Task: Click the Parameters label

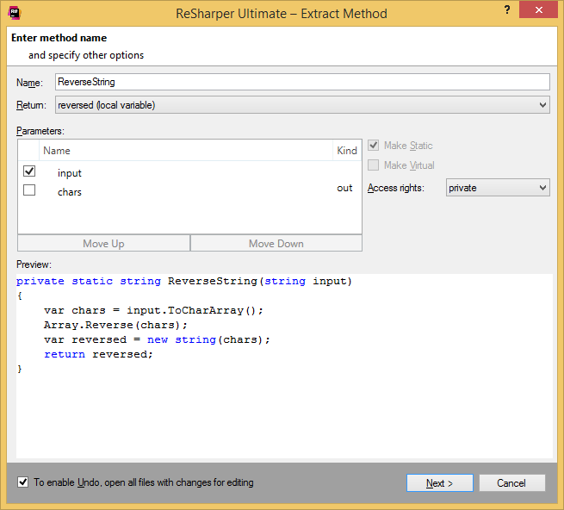Action: pyautogui.click(x=40, y=131)
